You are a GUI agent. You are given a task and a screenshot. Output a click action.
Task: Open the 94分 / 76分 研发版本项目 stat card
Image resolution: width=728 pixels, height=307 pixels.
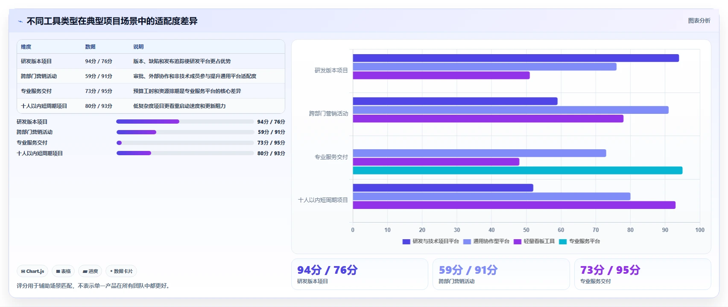360,274
